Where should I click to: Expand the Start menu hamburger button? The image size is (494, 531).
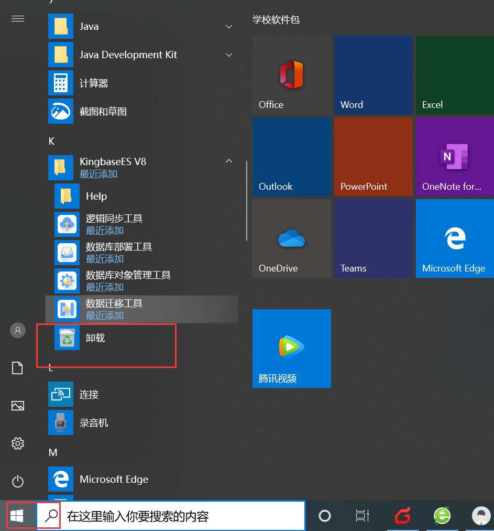click(x=18, y=19)
